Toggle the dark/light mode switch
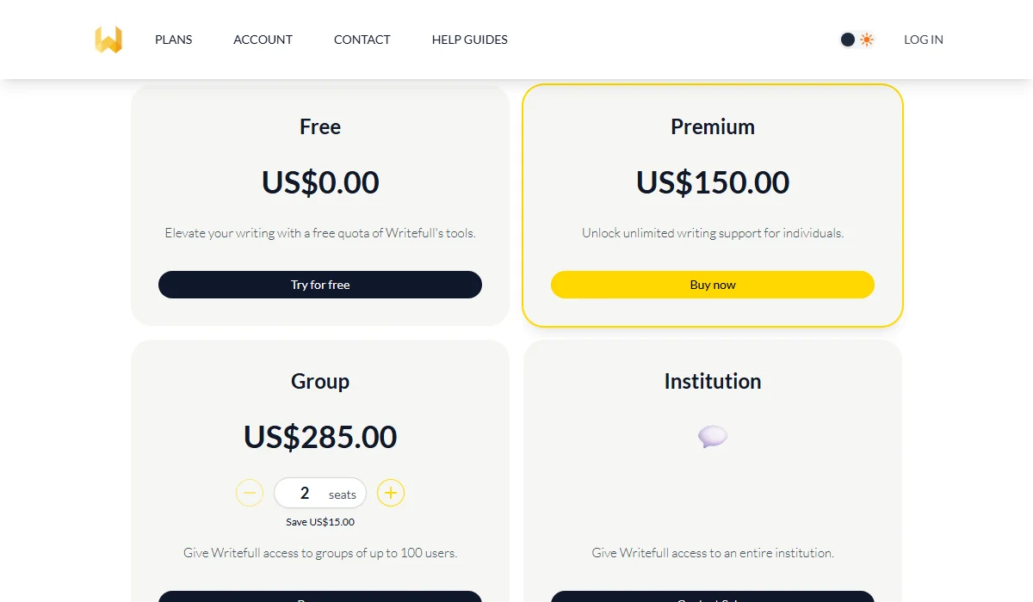This screenshot has width=1033, height=602. [857, 39]
